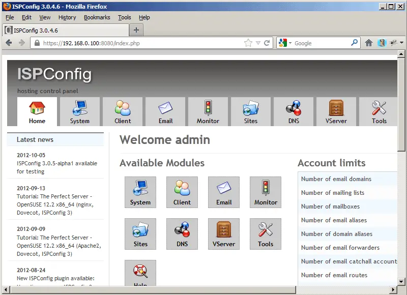Screen dimensions: 407x295
Task: Open the File menu
Action: 10,17
